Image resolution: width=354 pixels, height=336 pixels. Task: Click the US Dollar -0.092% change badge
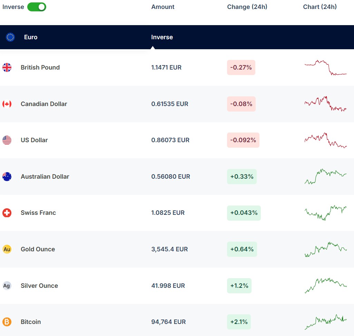(x=243, y=140)
